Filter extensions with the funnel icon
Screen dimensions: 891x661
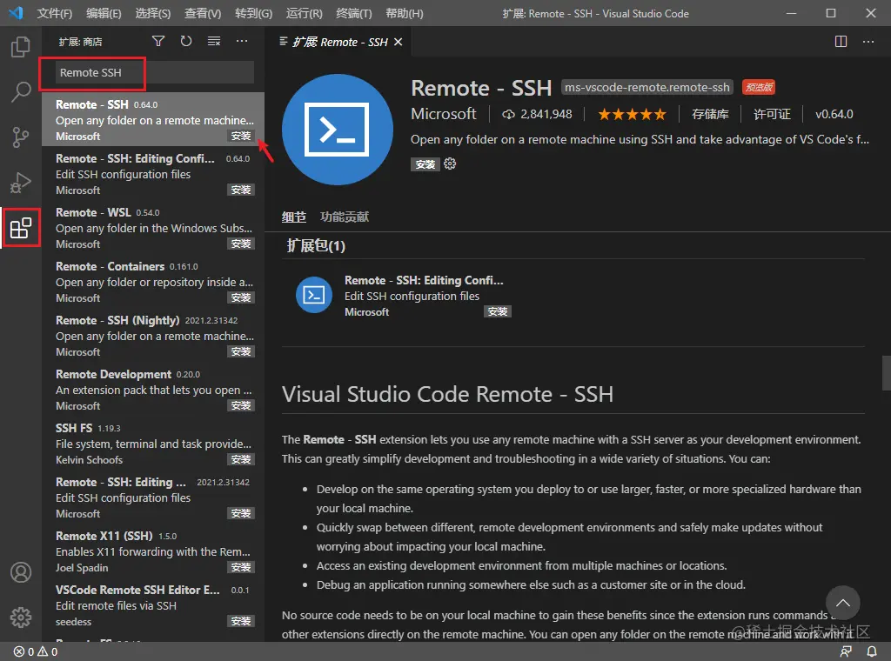coord(158,42)
